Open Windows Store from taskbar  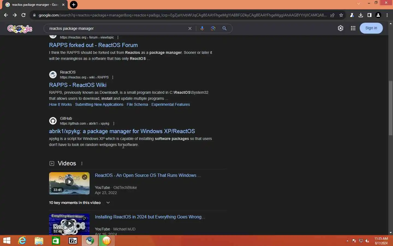tap(56, 241)
